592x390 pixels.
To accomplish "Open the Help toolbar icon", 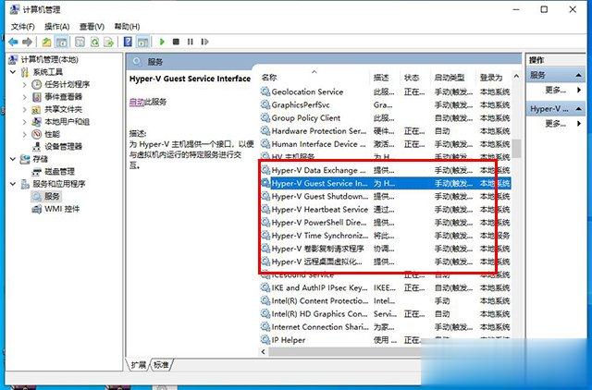I will point(128,42).
